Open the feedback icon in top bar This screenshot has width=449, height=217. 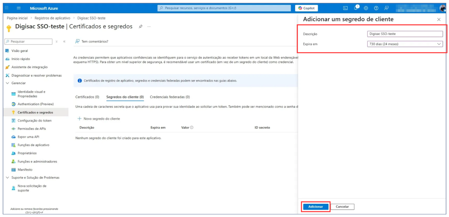386,8
